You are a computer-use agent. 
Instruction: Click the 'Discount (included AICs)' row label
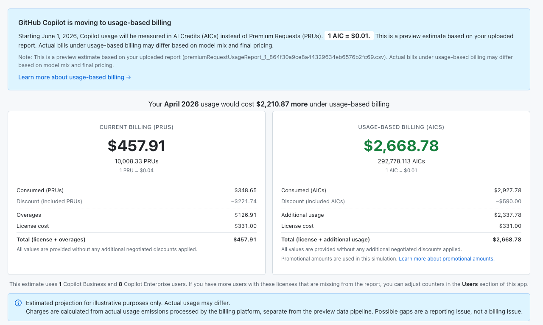tap(313, 202)
